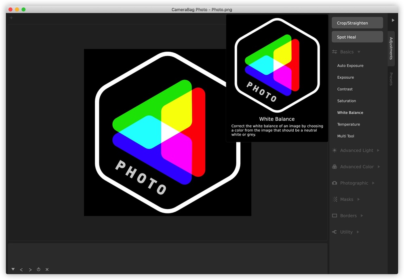The width and height of the screenshot is (404, 280).
Task: Select Auto Exposure adjustment
Action: [x=350, y=66]
